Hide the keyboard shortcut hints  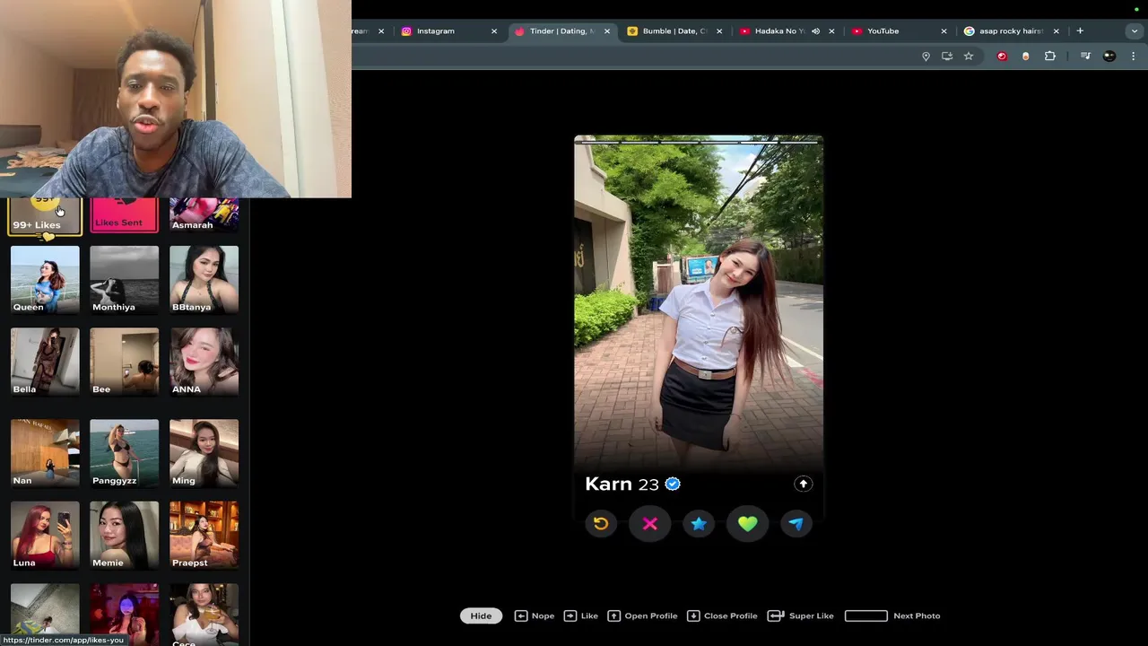[481, 615]
